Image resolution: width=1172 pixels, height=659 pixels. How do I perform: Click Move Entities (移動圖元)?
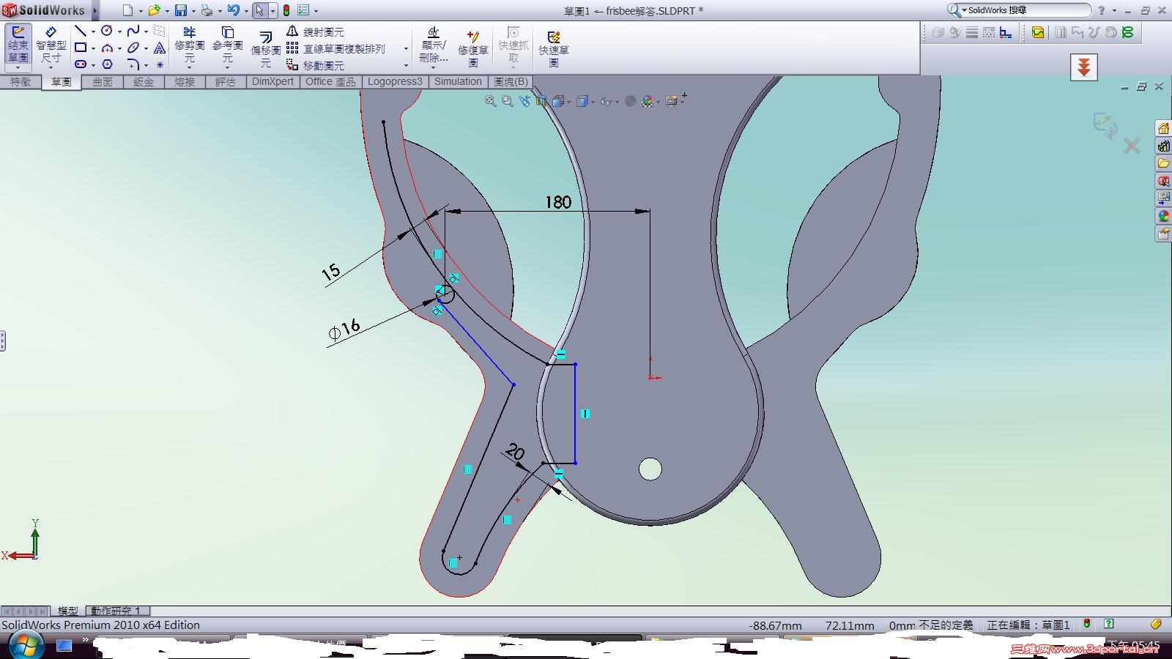315,65
